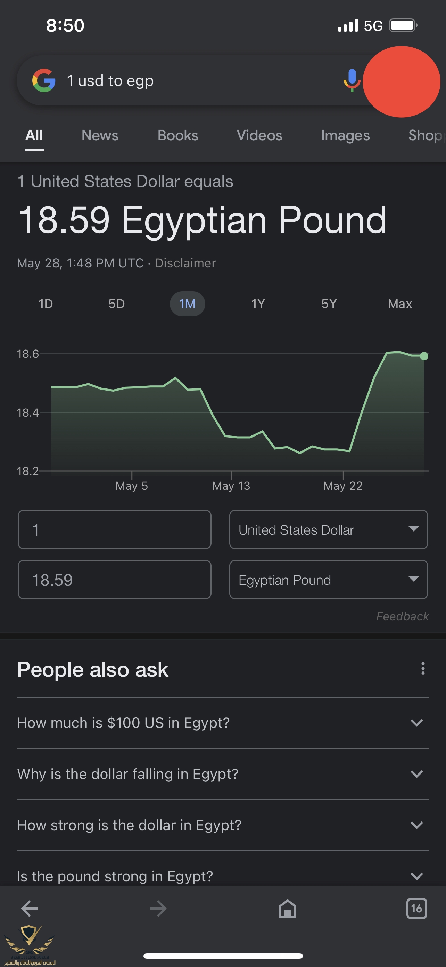Expand "How much is $100 US in Egypt?"

(x=223, y=723)
